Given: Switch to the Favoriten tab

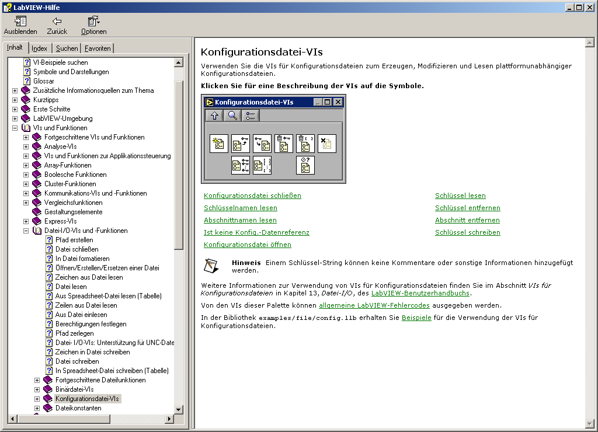Looking at the screenshot, I should point(98,48).
